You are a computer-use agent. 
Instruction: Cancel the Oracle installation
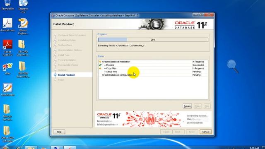click(x=206, y=132)
